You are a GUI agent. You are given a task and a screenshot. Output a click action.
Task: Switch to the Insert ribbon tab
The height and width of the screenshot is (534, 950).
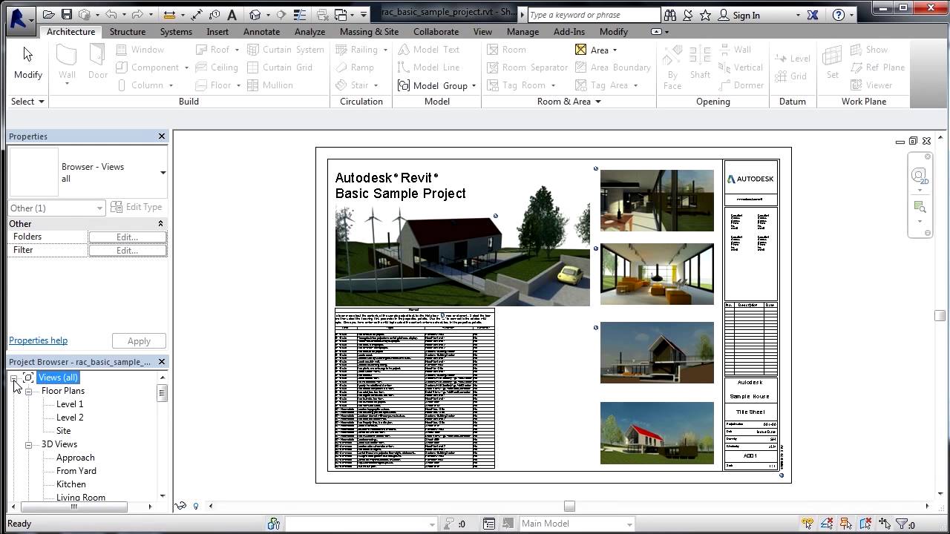[x=217, y=32]
